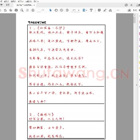Click the vertical scrollbar up arrow
The height and width of the screenshot is (140, 140).
pyautogui.click(x=134, y=15)
